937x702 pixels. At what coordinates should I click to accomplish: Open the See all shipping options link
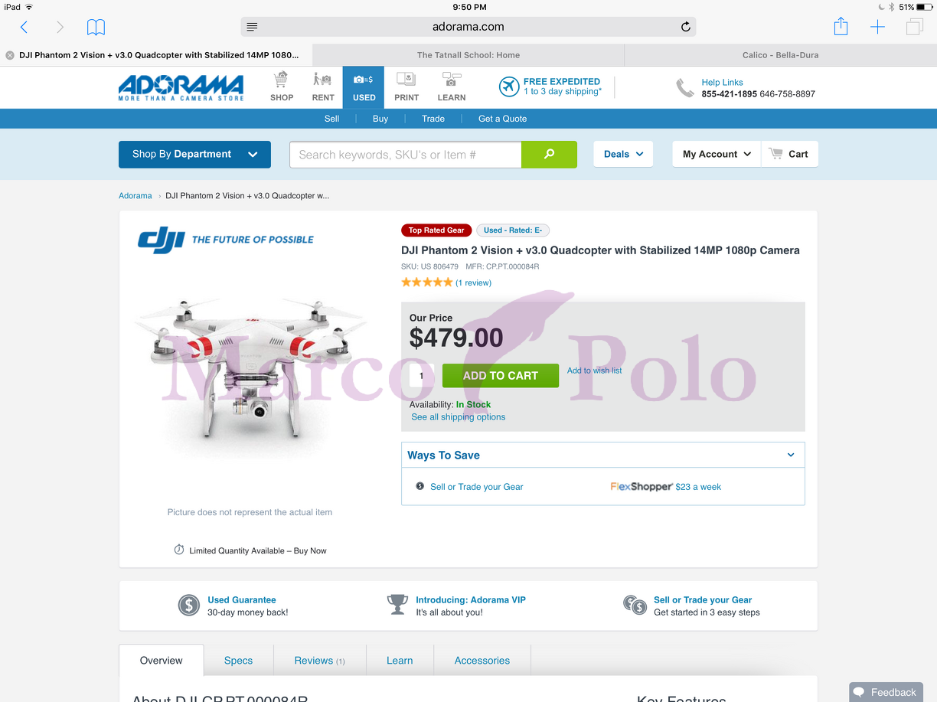(459, 417)
